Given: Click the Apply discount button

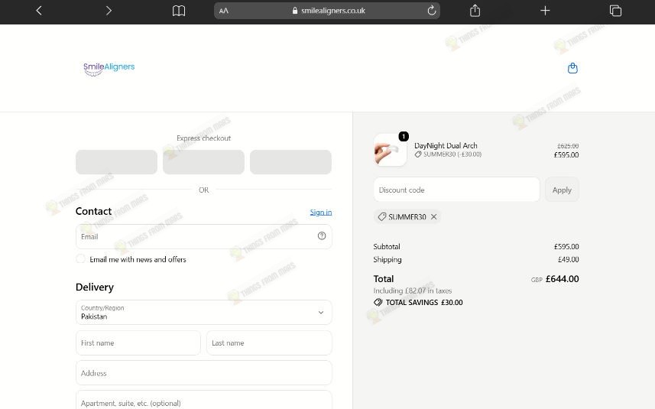Looking at the screenshot, I should pos(562,190).
